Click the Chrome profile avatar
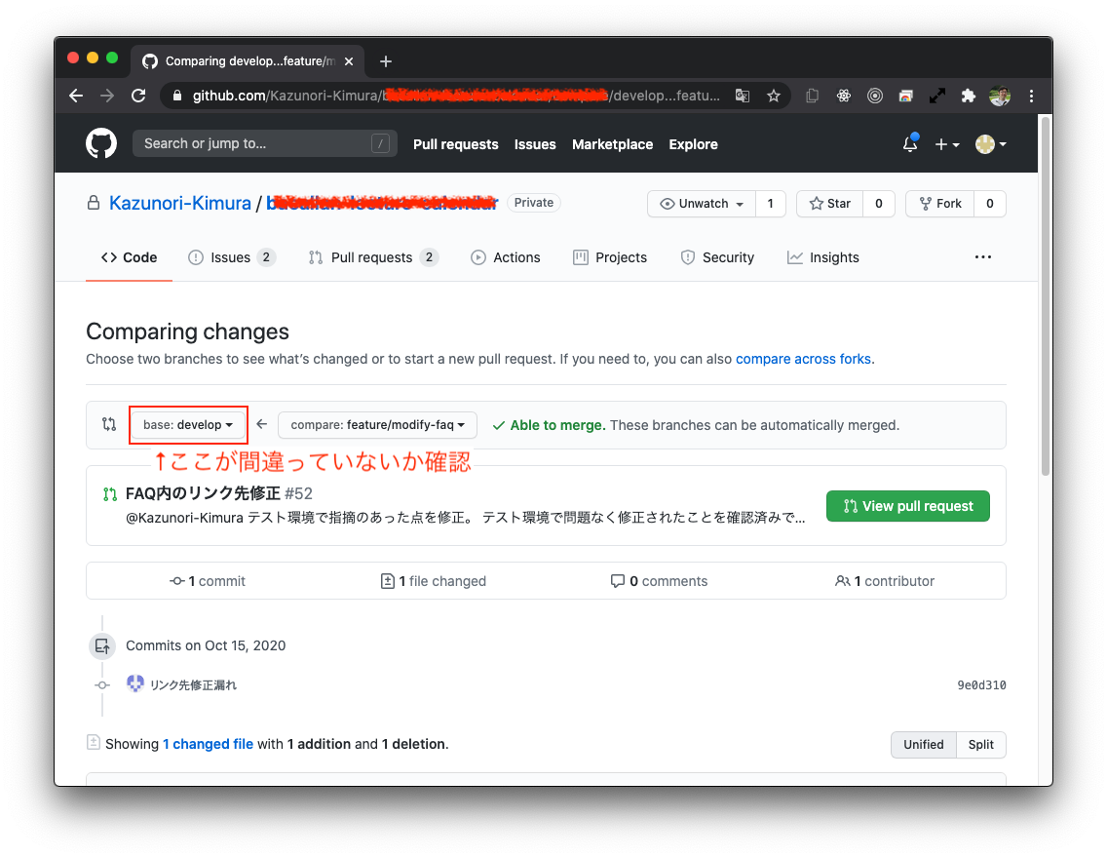Screen dimensions: 1107x858 point(1000,97)
